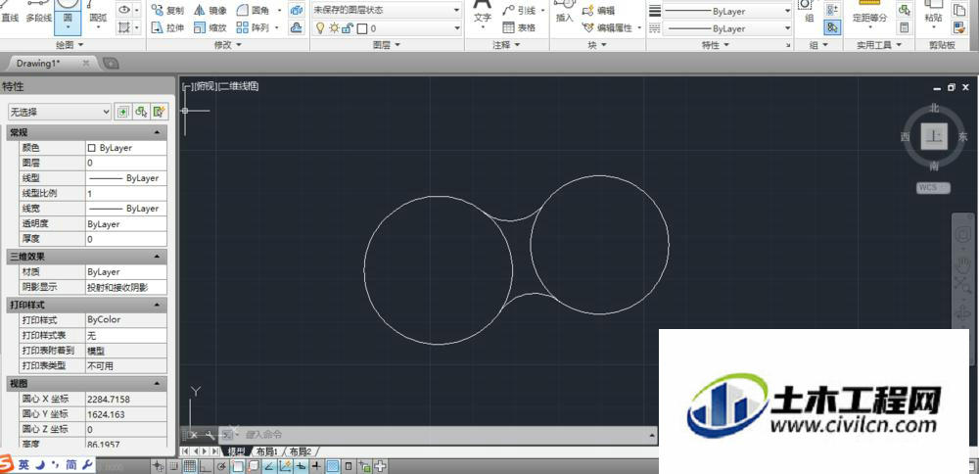Open the layer 0 dropdown list
979x474 pixels.
click(x=456, y=28)
